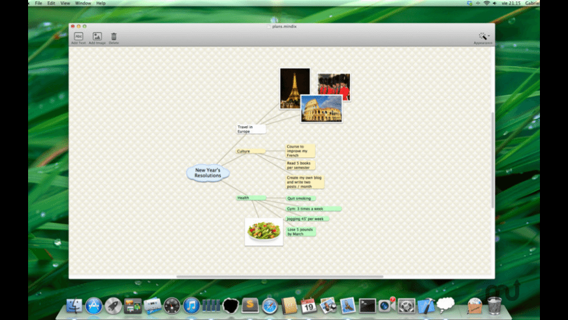The width and height of the screenshot is (568, 320).
Task: Click the volume speaker icon in menu bar
Action: pos(494,3)
